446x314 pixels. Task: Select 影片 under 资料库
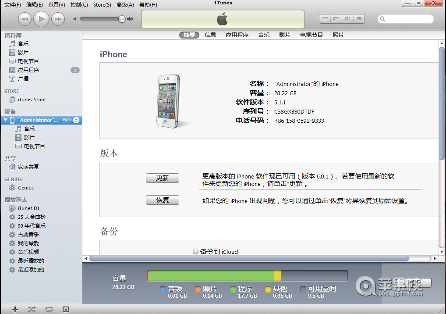pos(29,52)
